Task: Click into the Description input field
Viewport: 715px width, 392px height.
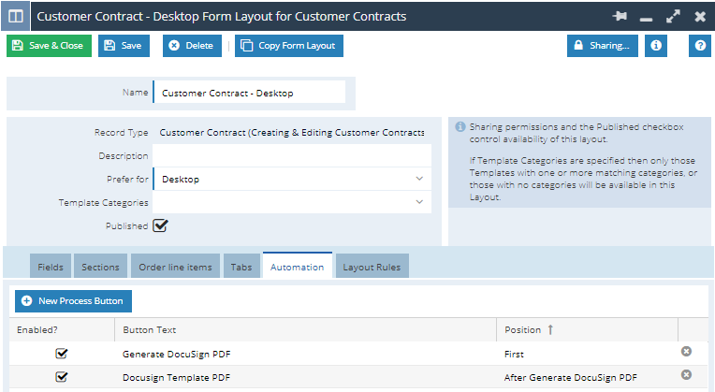Action: (x=292, y=155)
